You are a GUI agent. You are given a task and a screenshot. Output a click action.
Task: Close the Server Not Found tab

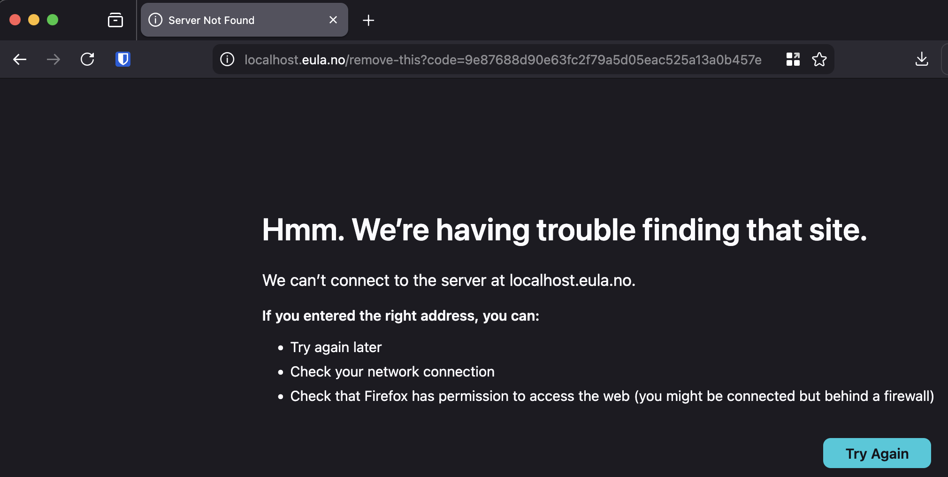pyautogui.click(x=333, y=20)
